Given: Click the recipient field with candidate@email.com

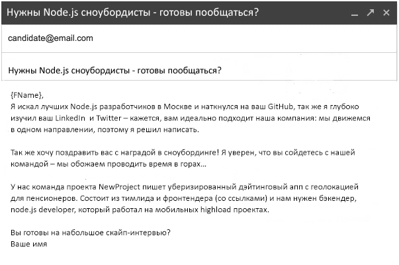Looking at the screenshot, I should 199,38.
